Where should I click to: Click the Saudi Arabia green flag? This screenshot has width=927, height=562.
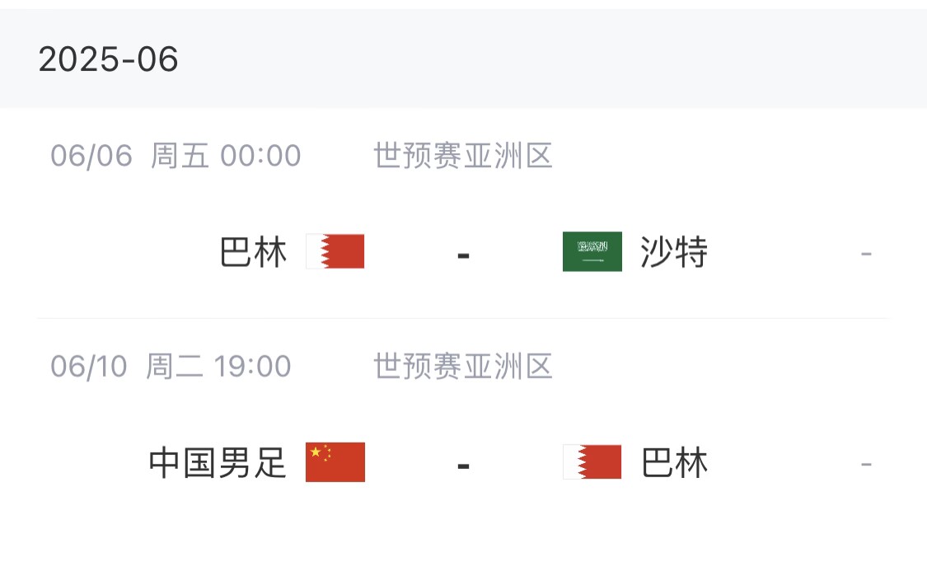click(592, 251)
